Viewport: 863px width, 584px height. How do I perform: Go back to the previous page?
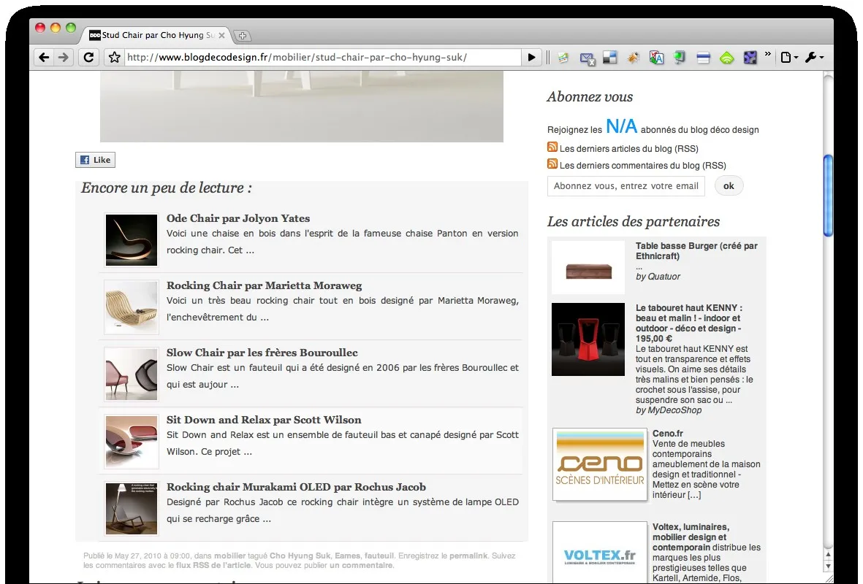click(45, 57)
